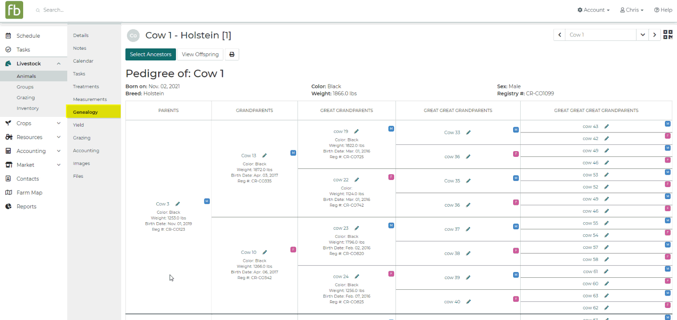Click the pencil edit icon beside Cow 3
The image size is (677, 320).
[178, 204]
